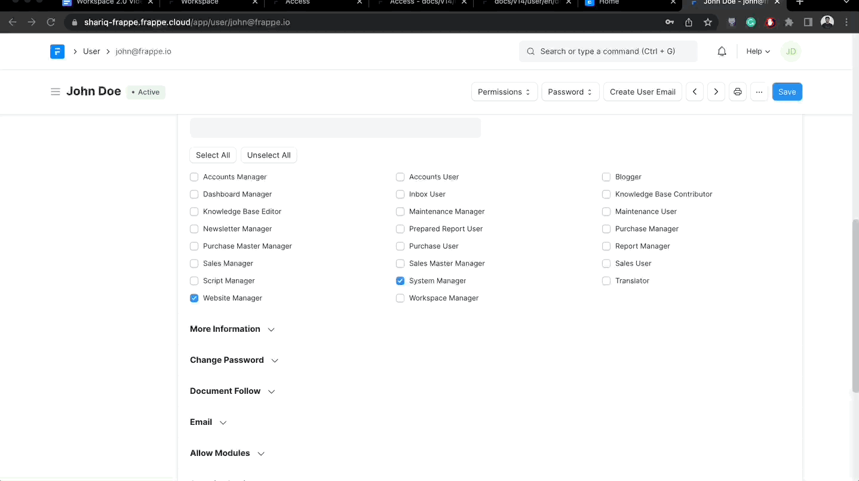Click Unselect All roles button
Image resolution: width=859 pixels, height=481 pixels.
point(269,155)
